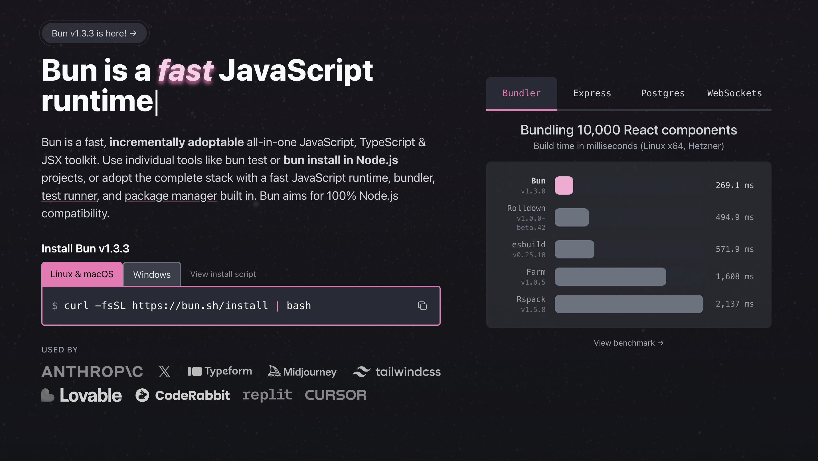The height and width of the screenshot is (461, 818).
Task: Select the Bundler benchmark tab
Action: pyautogui.click(x=521, y=93)
